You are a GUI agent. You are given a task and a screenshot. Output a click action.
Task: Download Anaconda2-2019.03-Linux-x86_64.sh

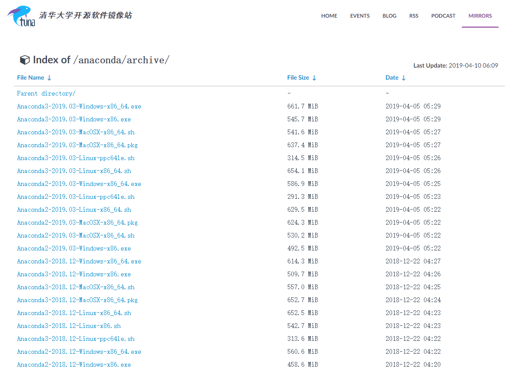tap(74, 210)
